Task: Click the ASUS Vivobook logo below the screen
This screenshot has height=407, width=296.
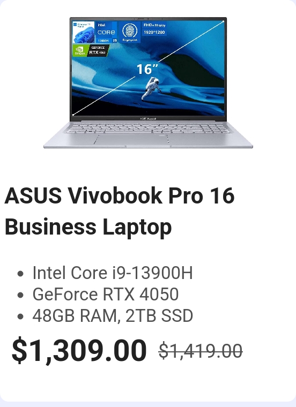Action: (x=148, y=119)
